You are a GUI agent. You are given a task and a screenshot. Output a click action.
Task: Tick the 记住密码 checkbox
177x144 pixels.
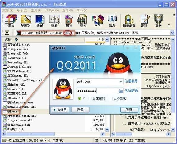point(90,98)
